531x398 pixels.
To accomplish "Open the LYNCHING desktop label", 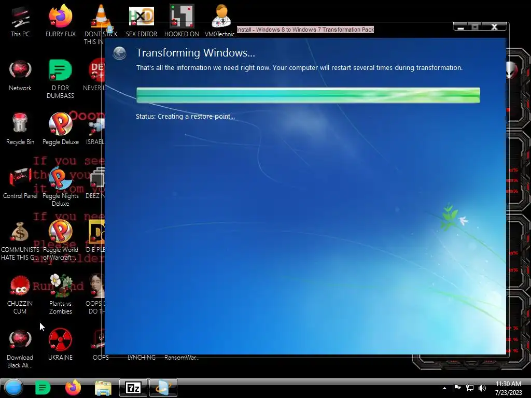I will click(x=141, y=358).
